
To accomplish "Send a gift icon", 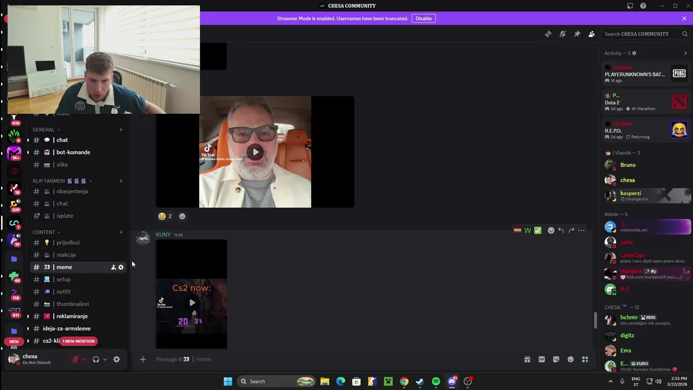I will pyautogui.click(x=527, y=359).
